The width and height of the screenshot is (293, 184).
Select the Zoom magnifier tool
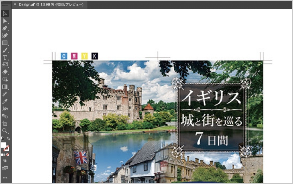tap(5, 131)
